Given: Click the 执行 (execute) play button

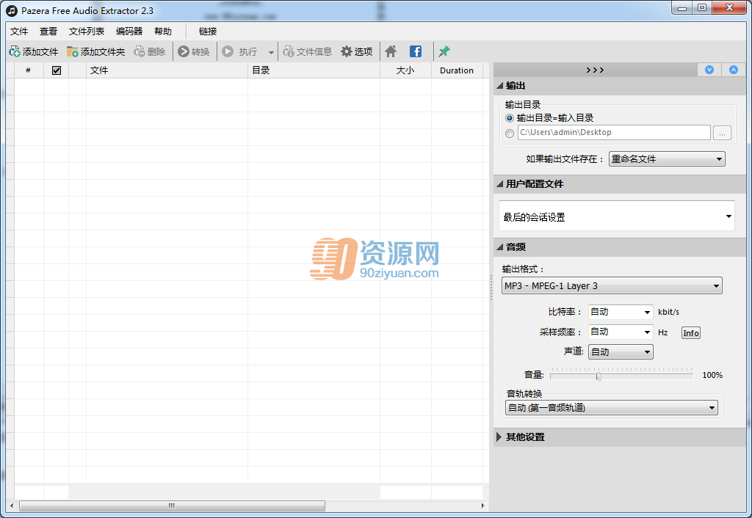Looking at the screenshot, I should (x=241, y=51).
